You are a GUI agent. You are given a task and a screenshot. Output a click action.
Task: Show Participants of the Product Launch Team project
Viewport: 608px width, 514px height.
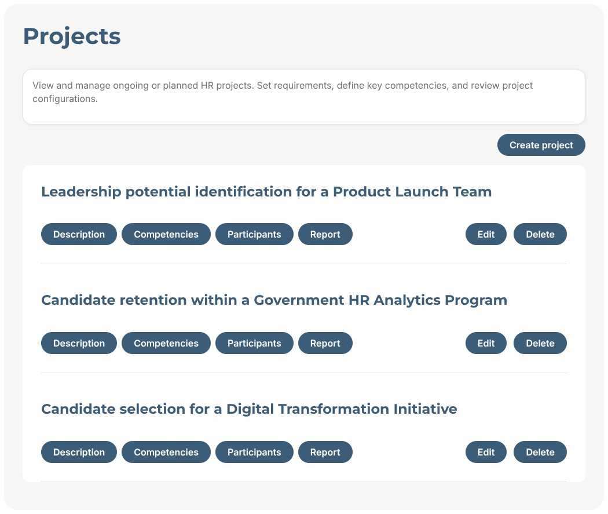point(254,235)
